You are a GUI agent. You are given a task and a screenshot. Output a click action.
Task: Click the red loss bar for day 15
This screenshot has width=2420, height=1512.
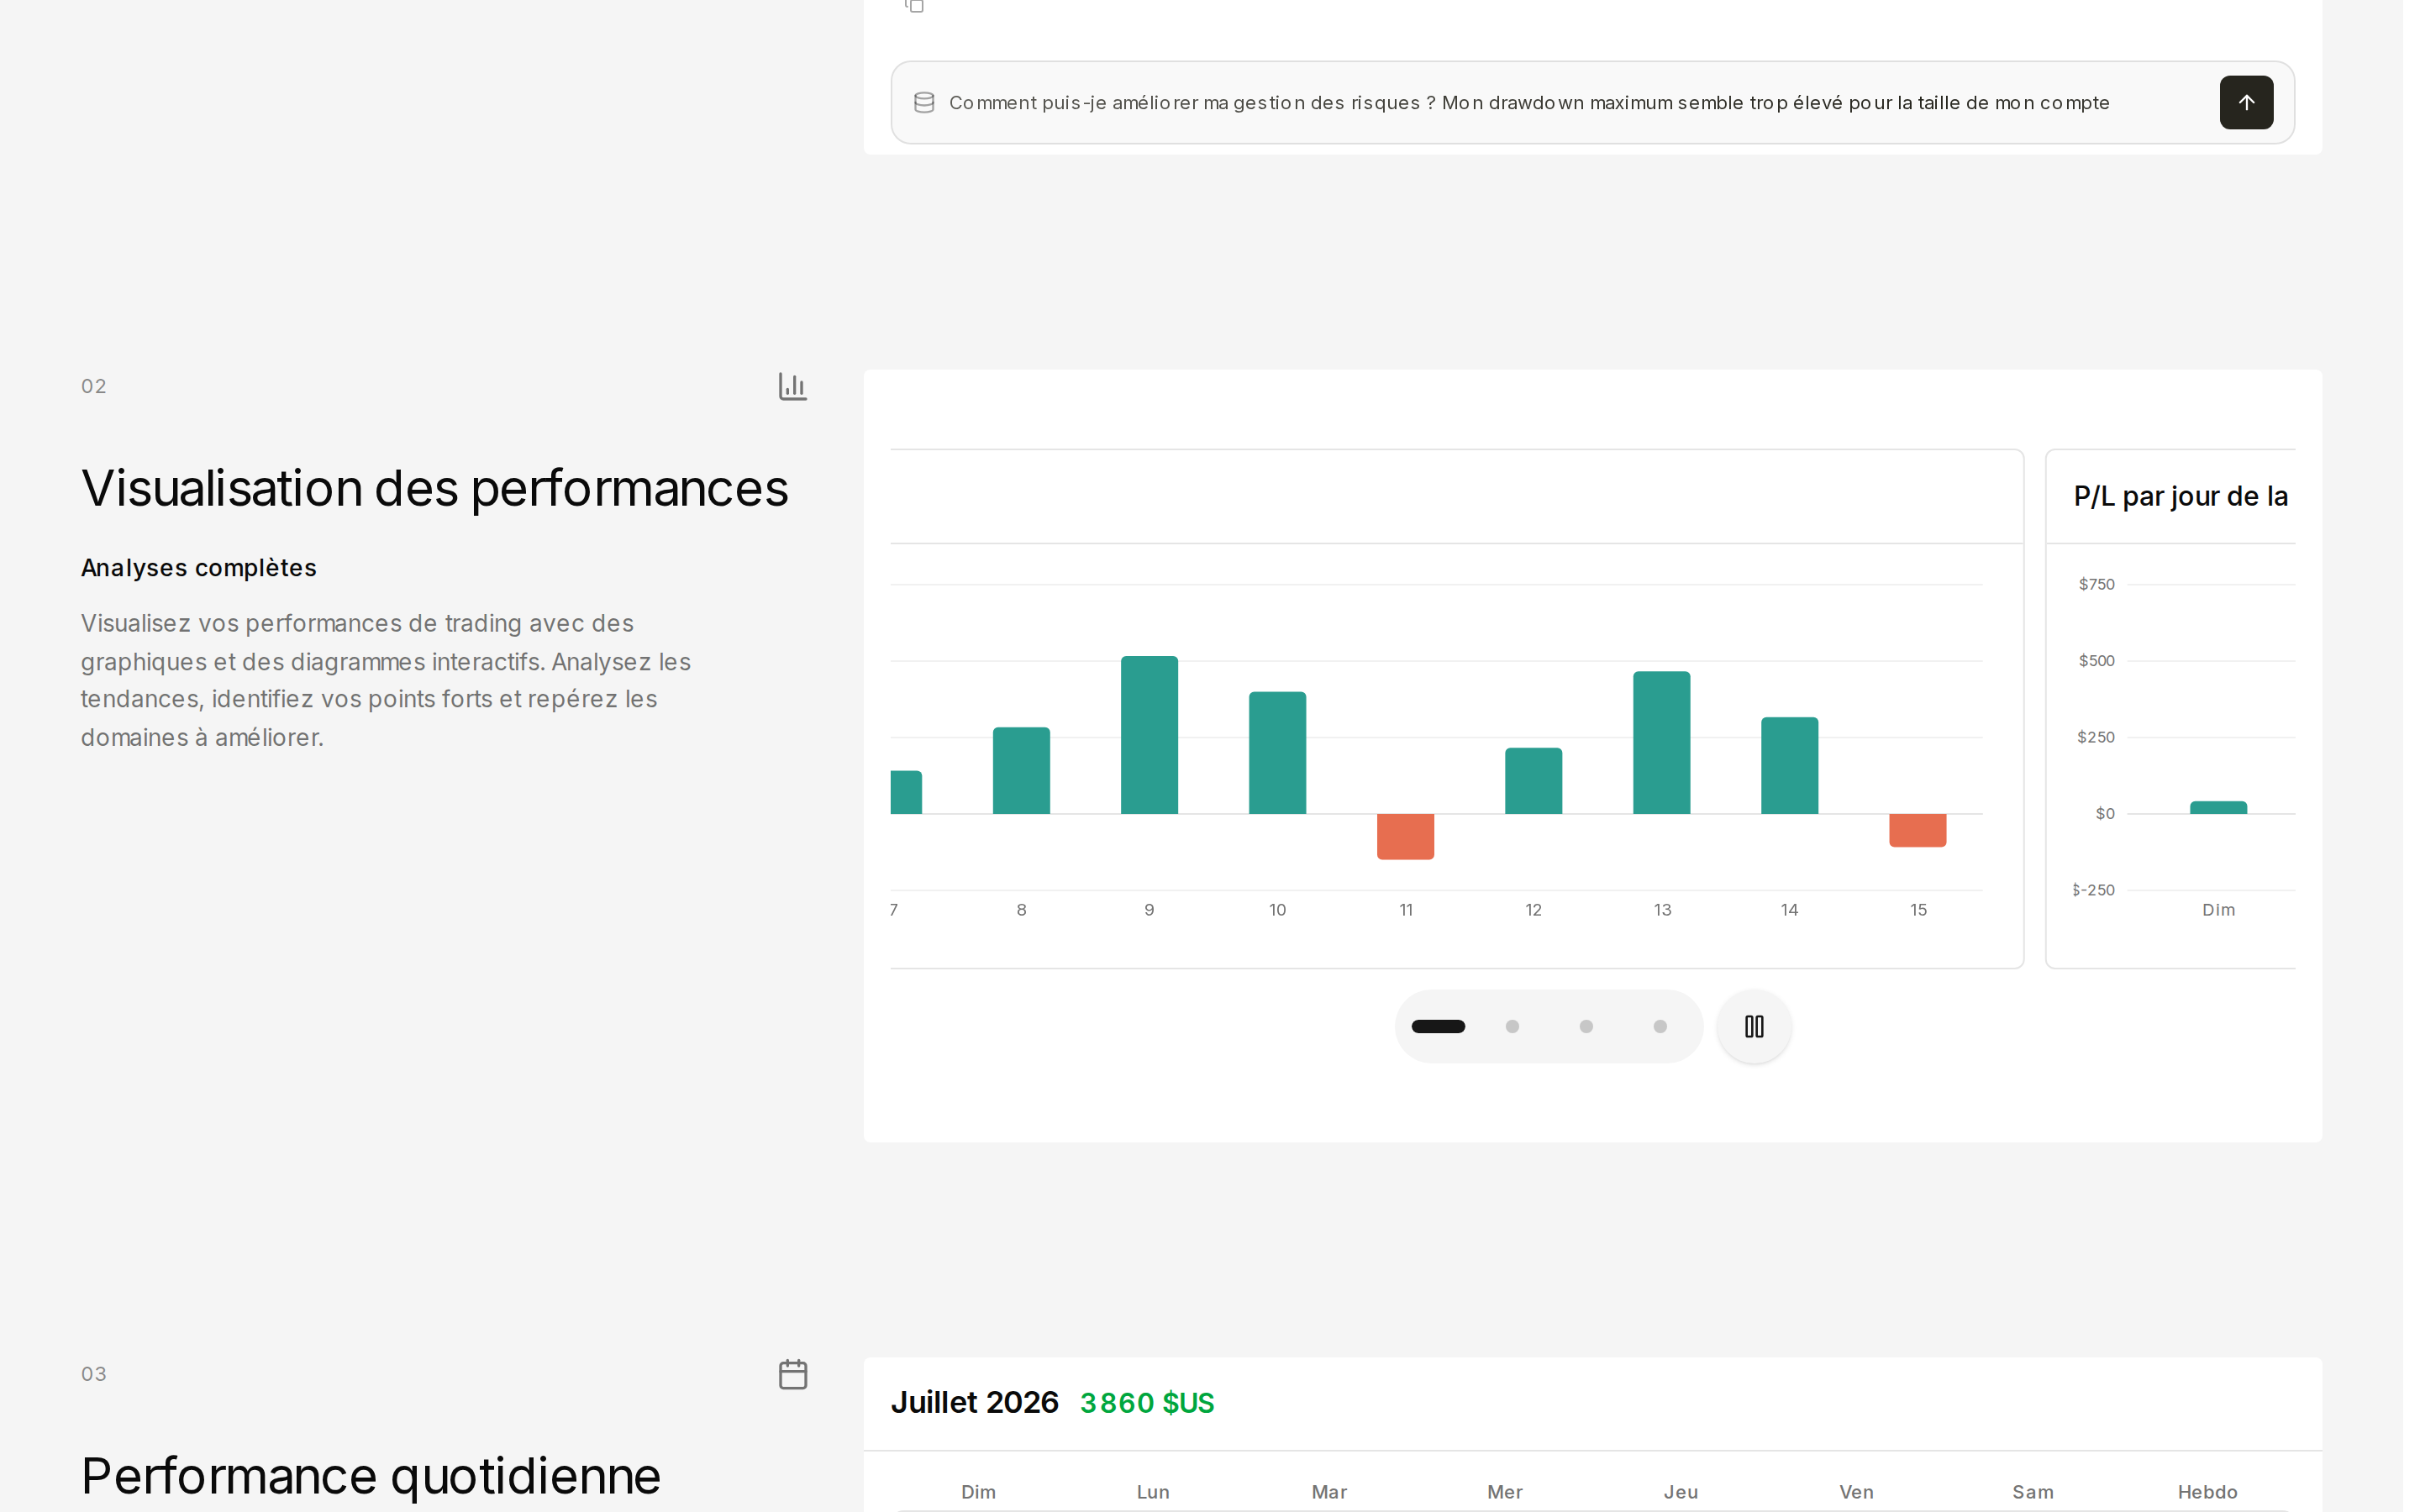(x=1917, y=830)
